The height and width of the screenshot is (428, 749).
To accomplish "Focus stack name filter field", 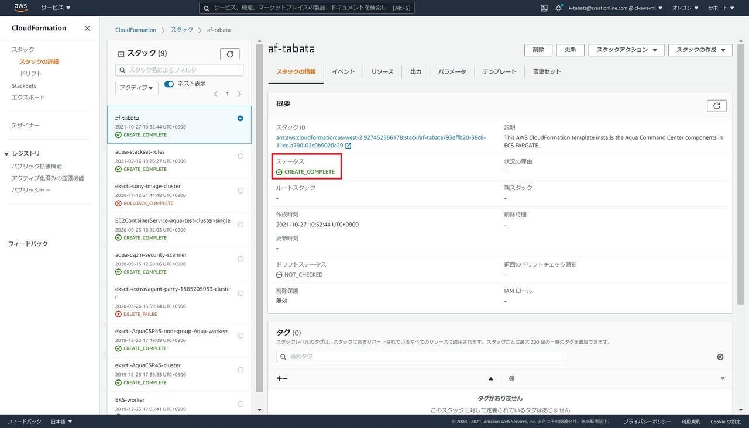I will click(179, 70).
